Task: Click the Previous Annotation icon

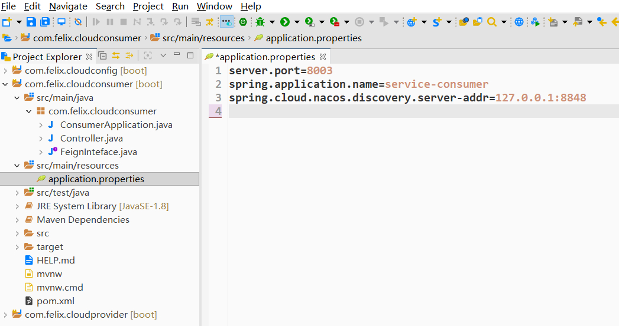Action: click(578, 22)
